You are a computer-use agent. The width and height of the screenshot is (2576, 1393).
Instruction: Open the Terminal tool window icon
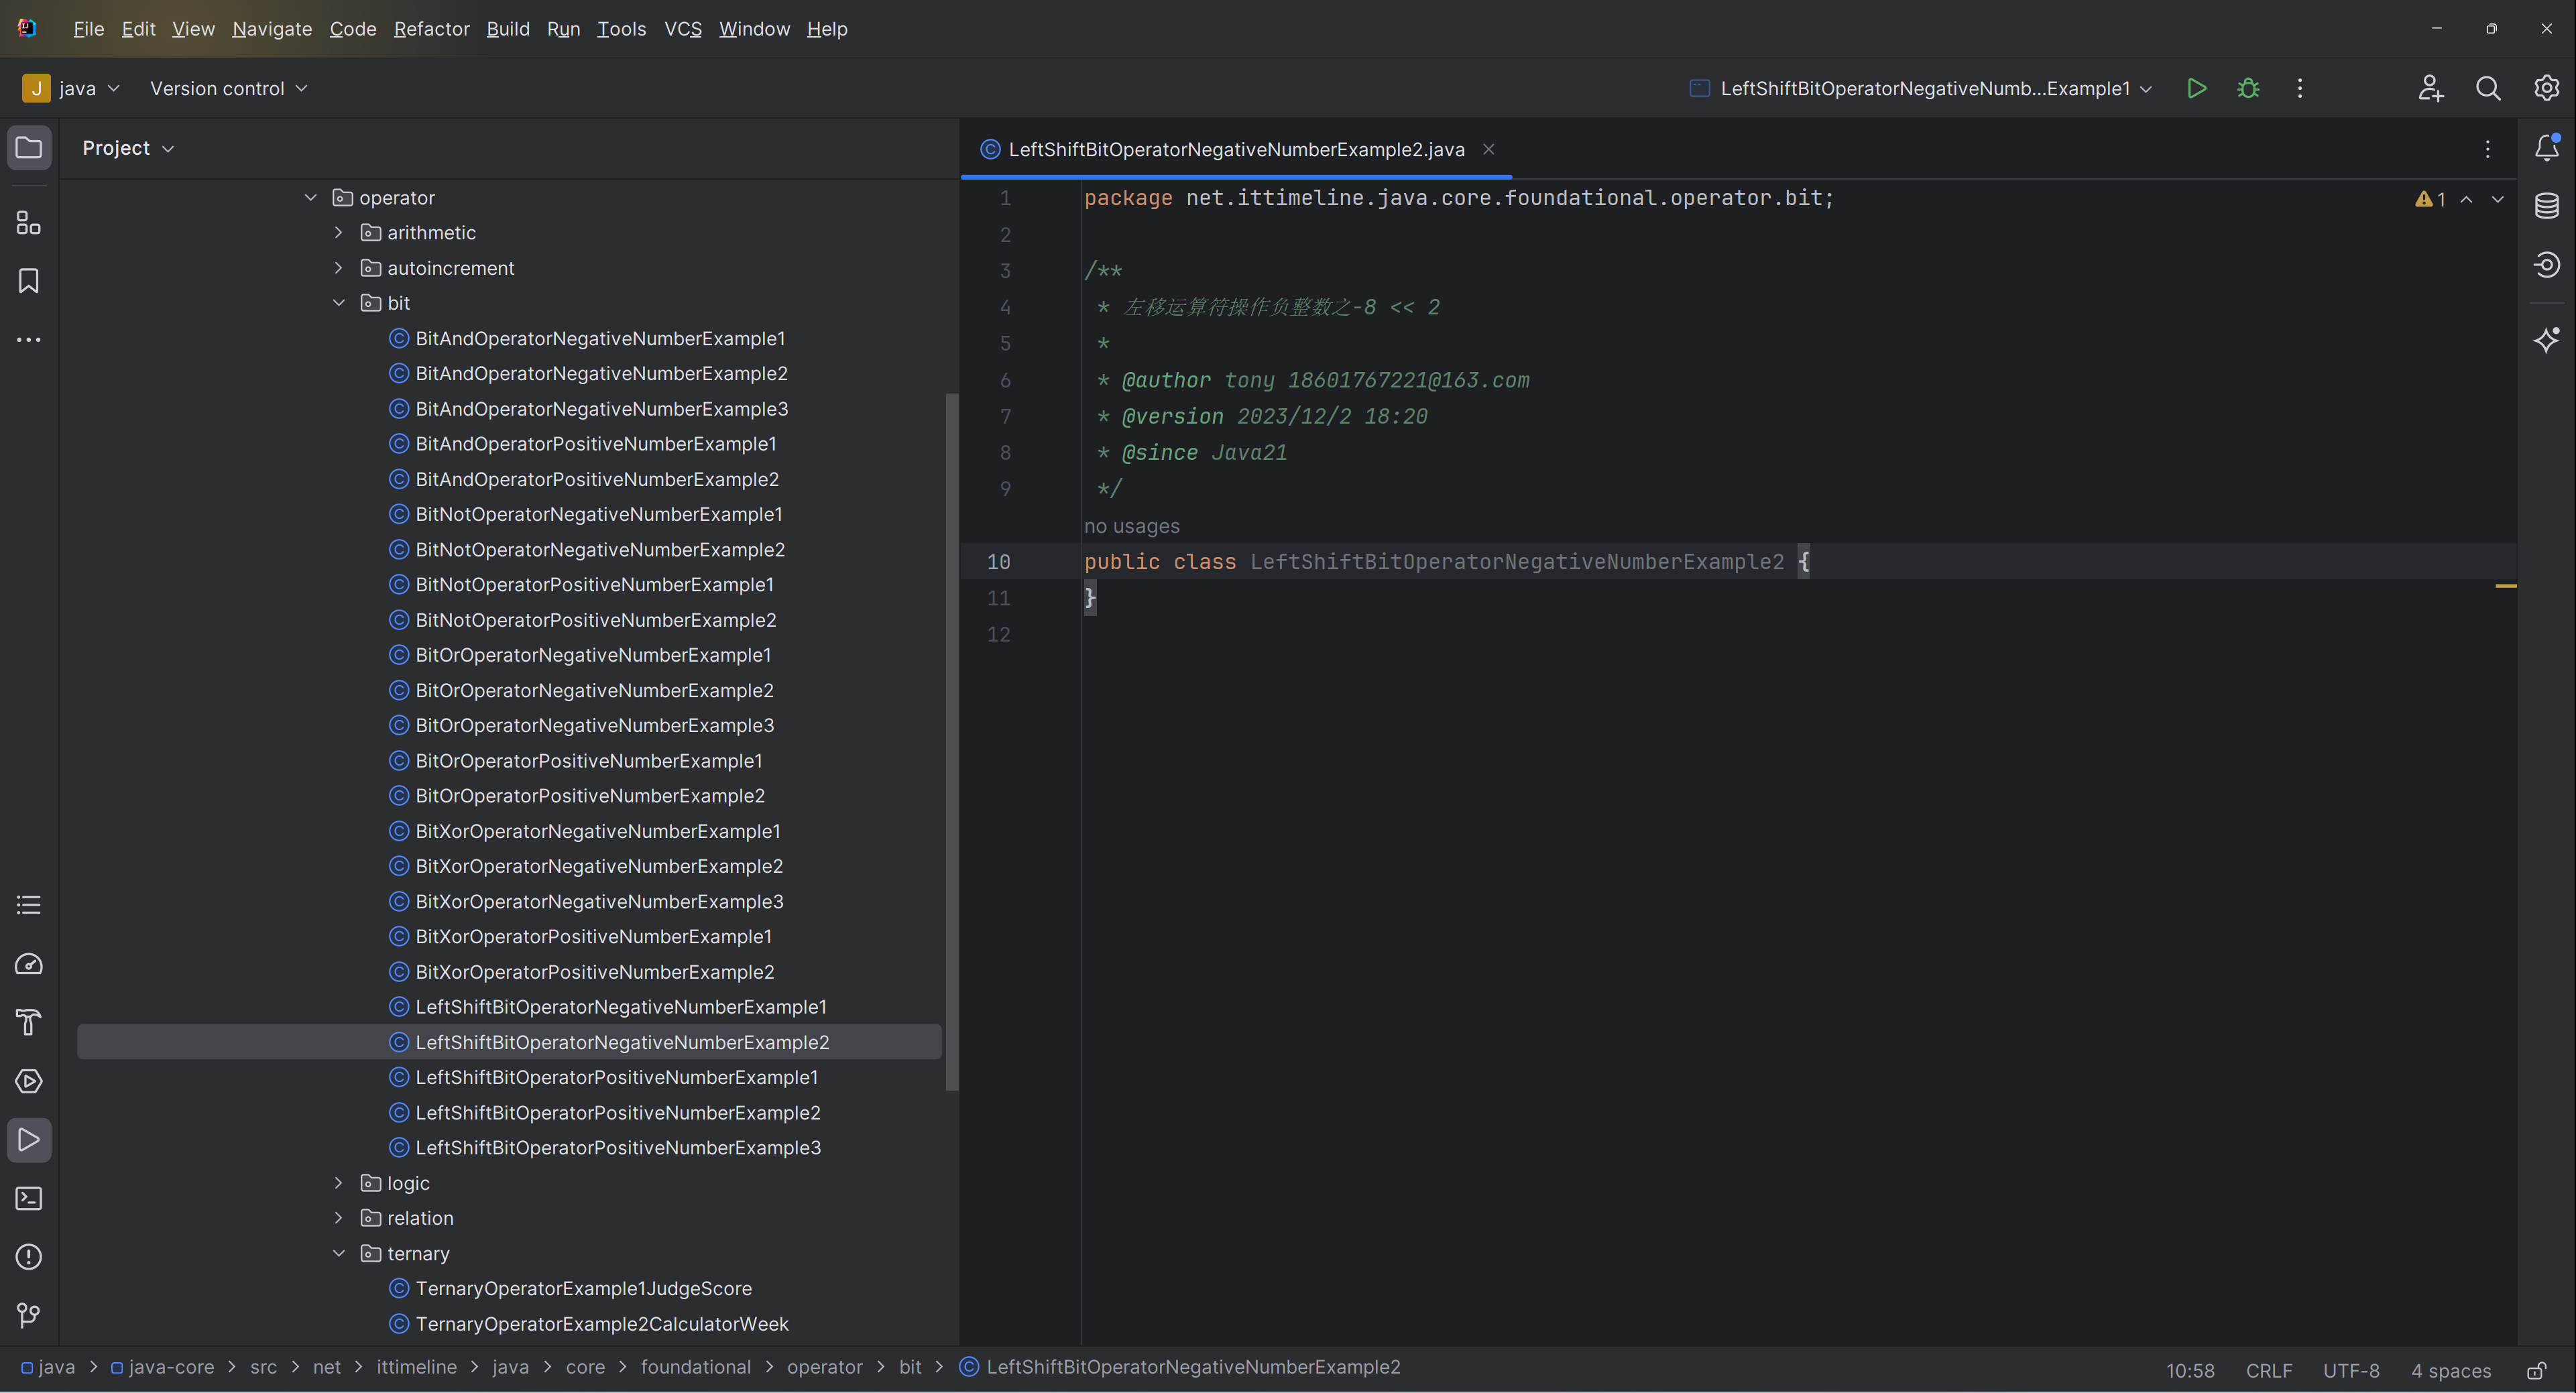(x=29, y=1198)
